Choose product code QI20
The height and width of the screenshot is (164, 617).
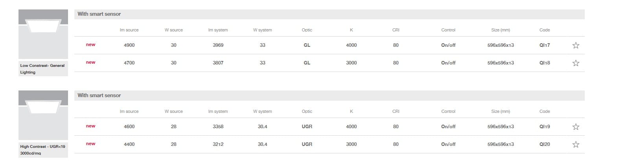point(545,144)
